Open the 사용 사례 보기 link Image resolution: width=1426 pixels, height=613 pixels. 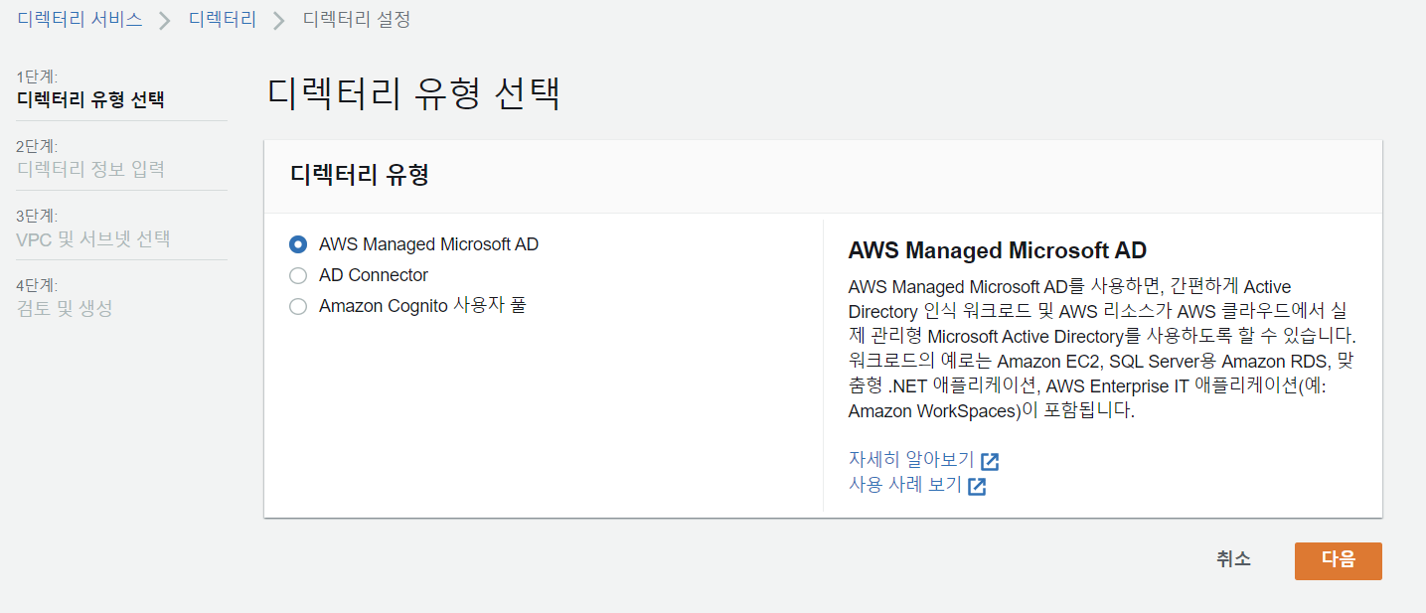(905, 485)
